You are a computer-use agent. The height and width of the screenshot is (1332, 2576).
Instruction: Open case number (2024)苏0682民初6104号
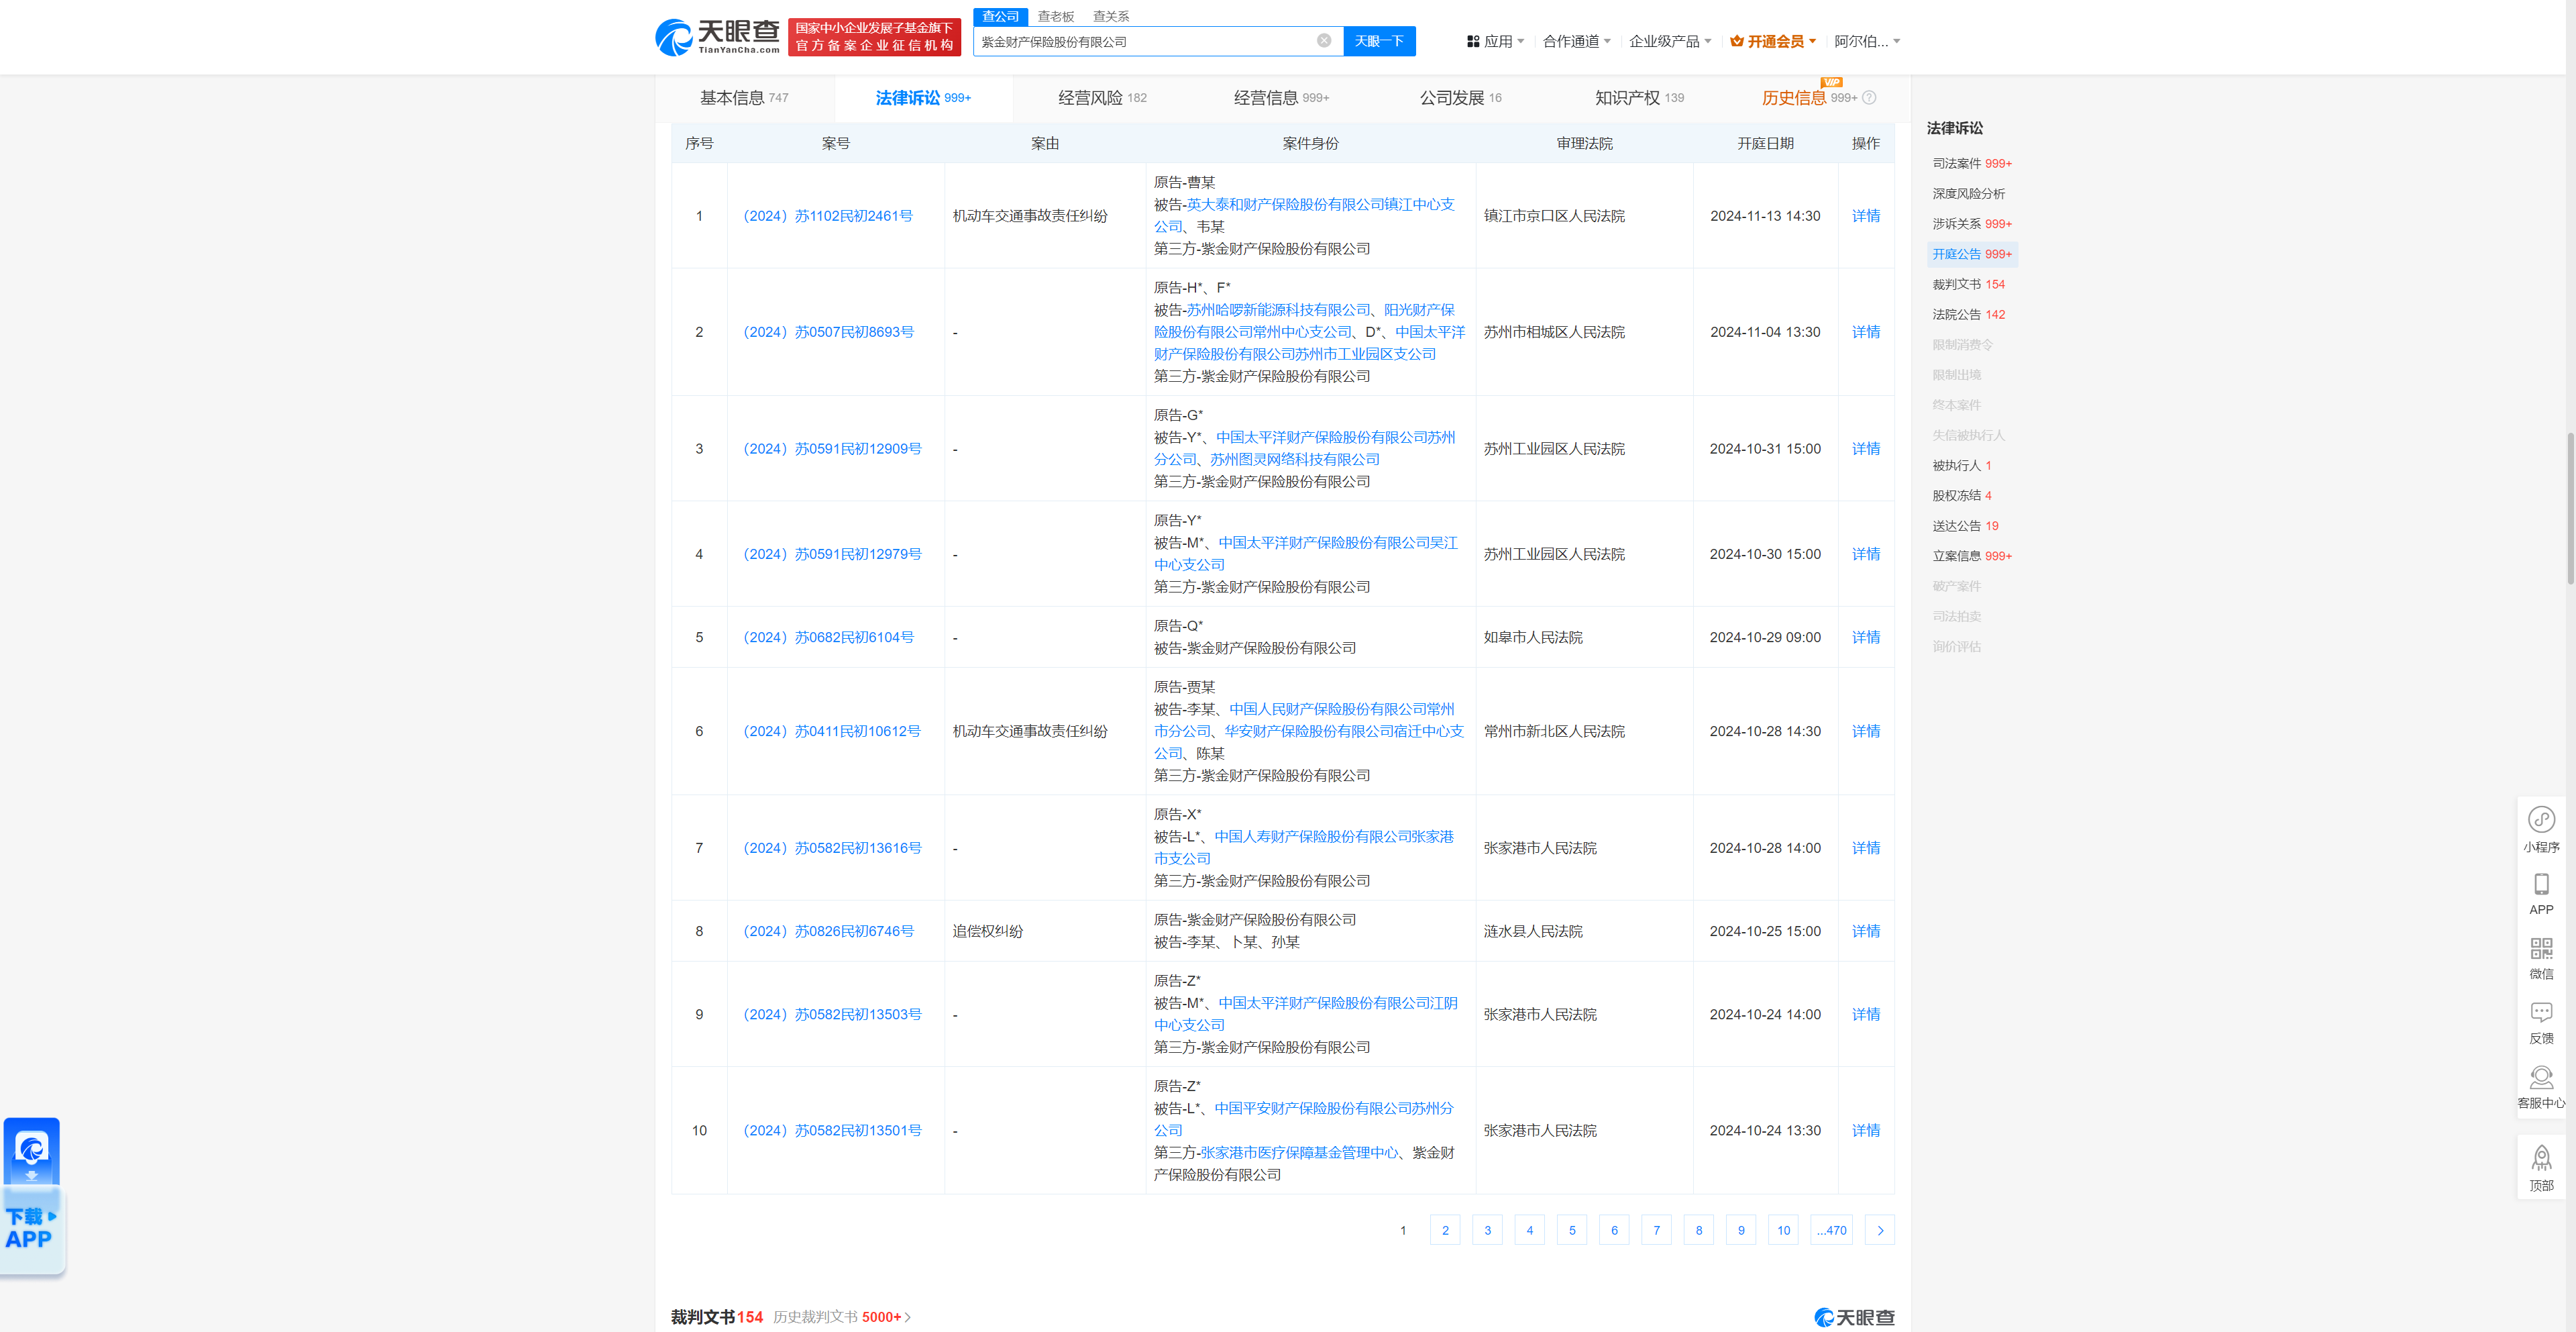coord(828,637)
